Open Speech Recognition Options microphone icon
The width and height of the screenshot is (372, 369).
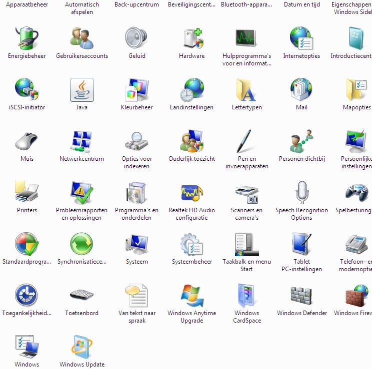click(x=301, y=192)
